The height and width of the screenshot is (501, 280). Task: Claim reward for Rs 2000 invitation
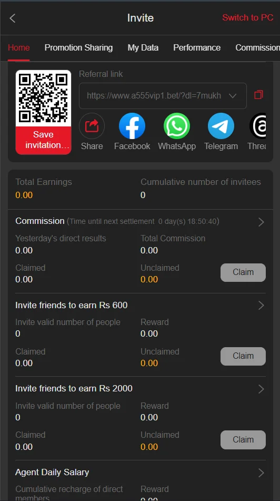click(x=243, y=440)
